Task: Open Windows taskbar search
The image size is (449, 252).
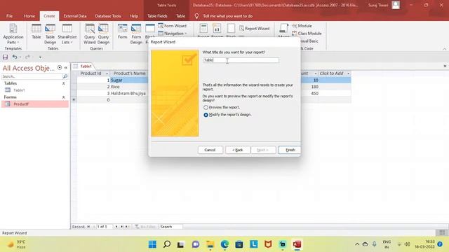Action: (x=167, y=244)
